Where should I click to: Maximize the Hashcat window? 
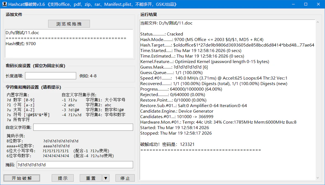(x=306, y=4)
